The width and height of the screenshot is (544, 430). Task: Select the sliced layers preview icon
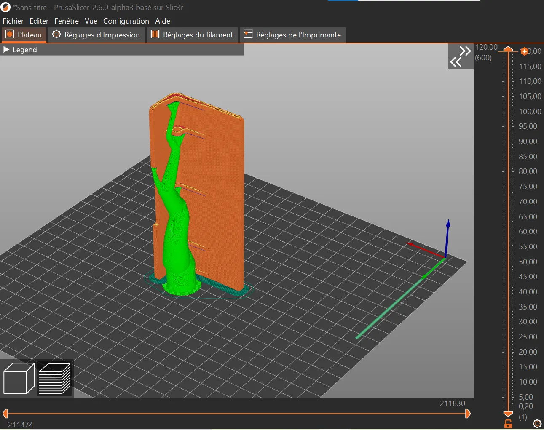tap(55, 378)
